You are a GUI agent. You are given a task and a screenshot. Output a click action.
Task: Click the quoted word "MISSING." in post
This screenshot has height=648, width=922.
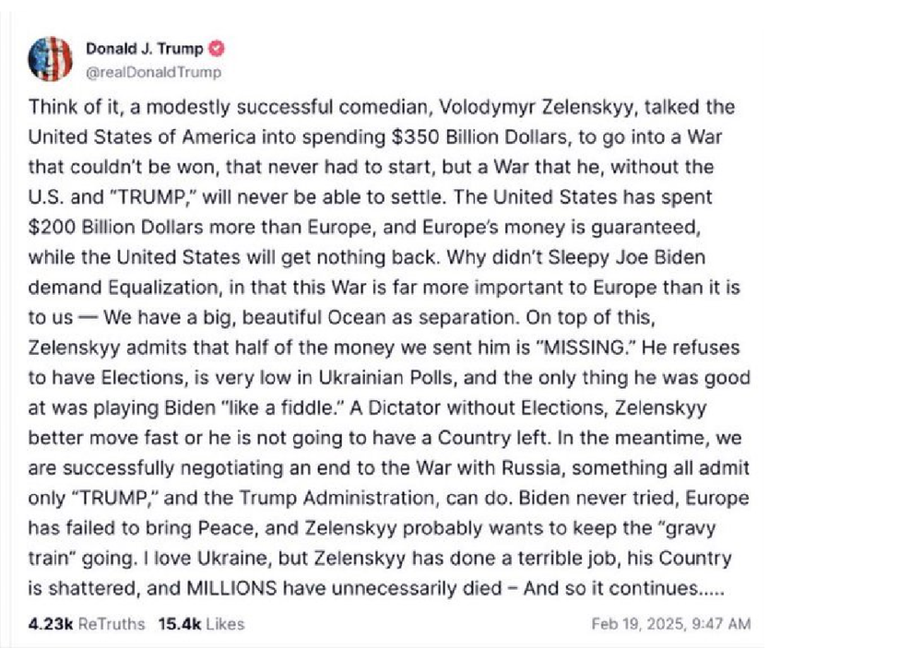point(584,348)
